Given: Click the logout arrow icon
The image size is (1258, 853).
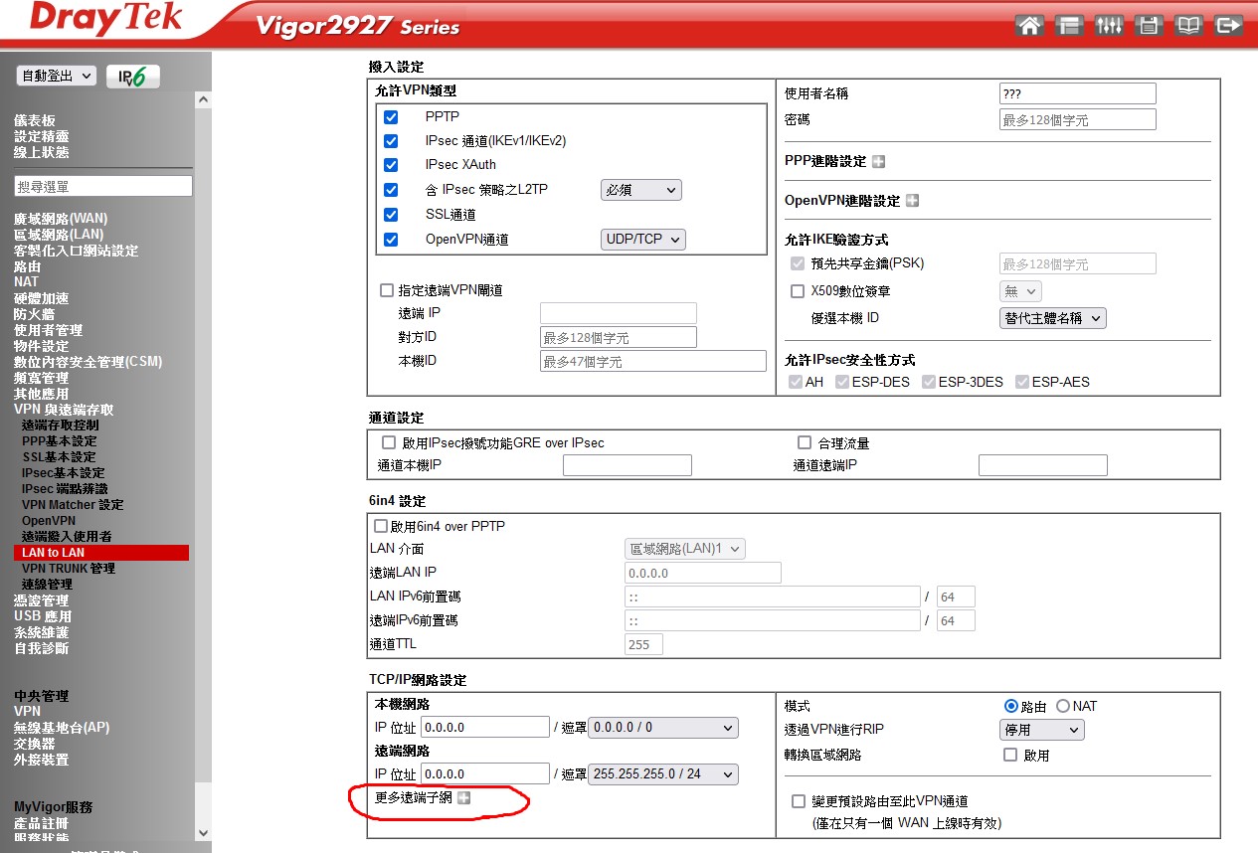Looking at the screenshot, I should (1229, 26).
